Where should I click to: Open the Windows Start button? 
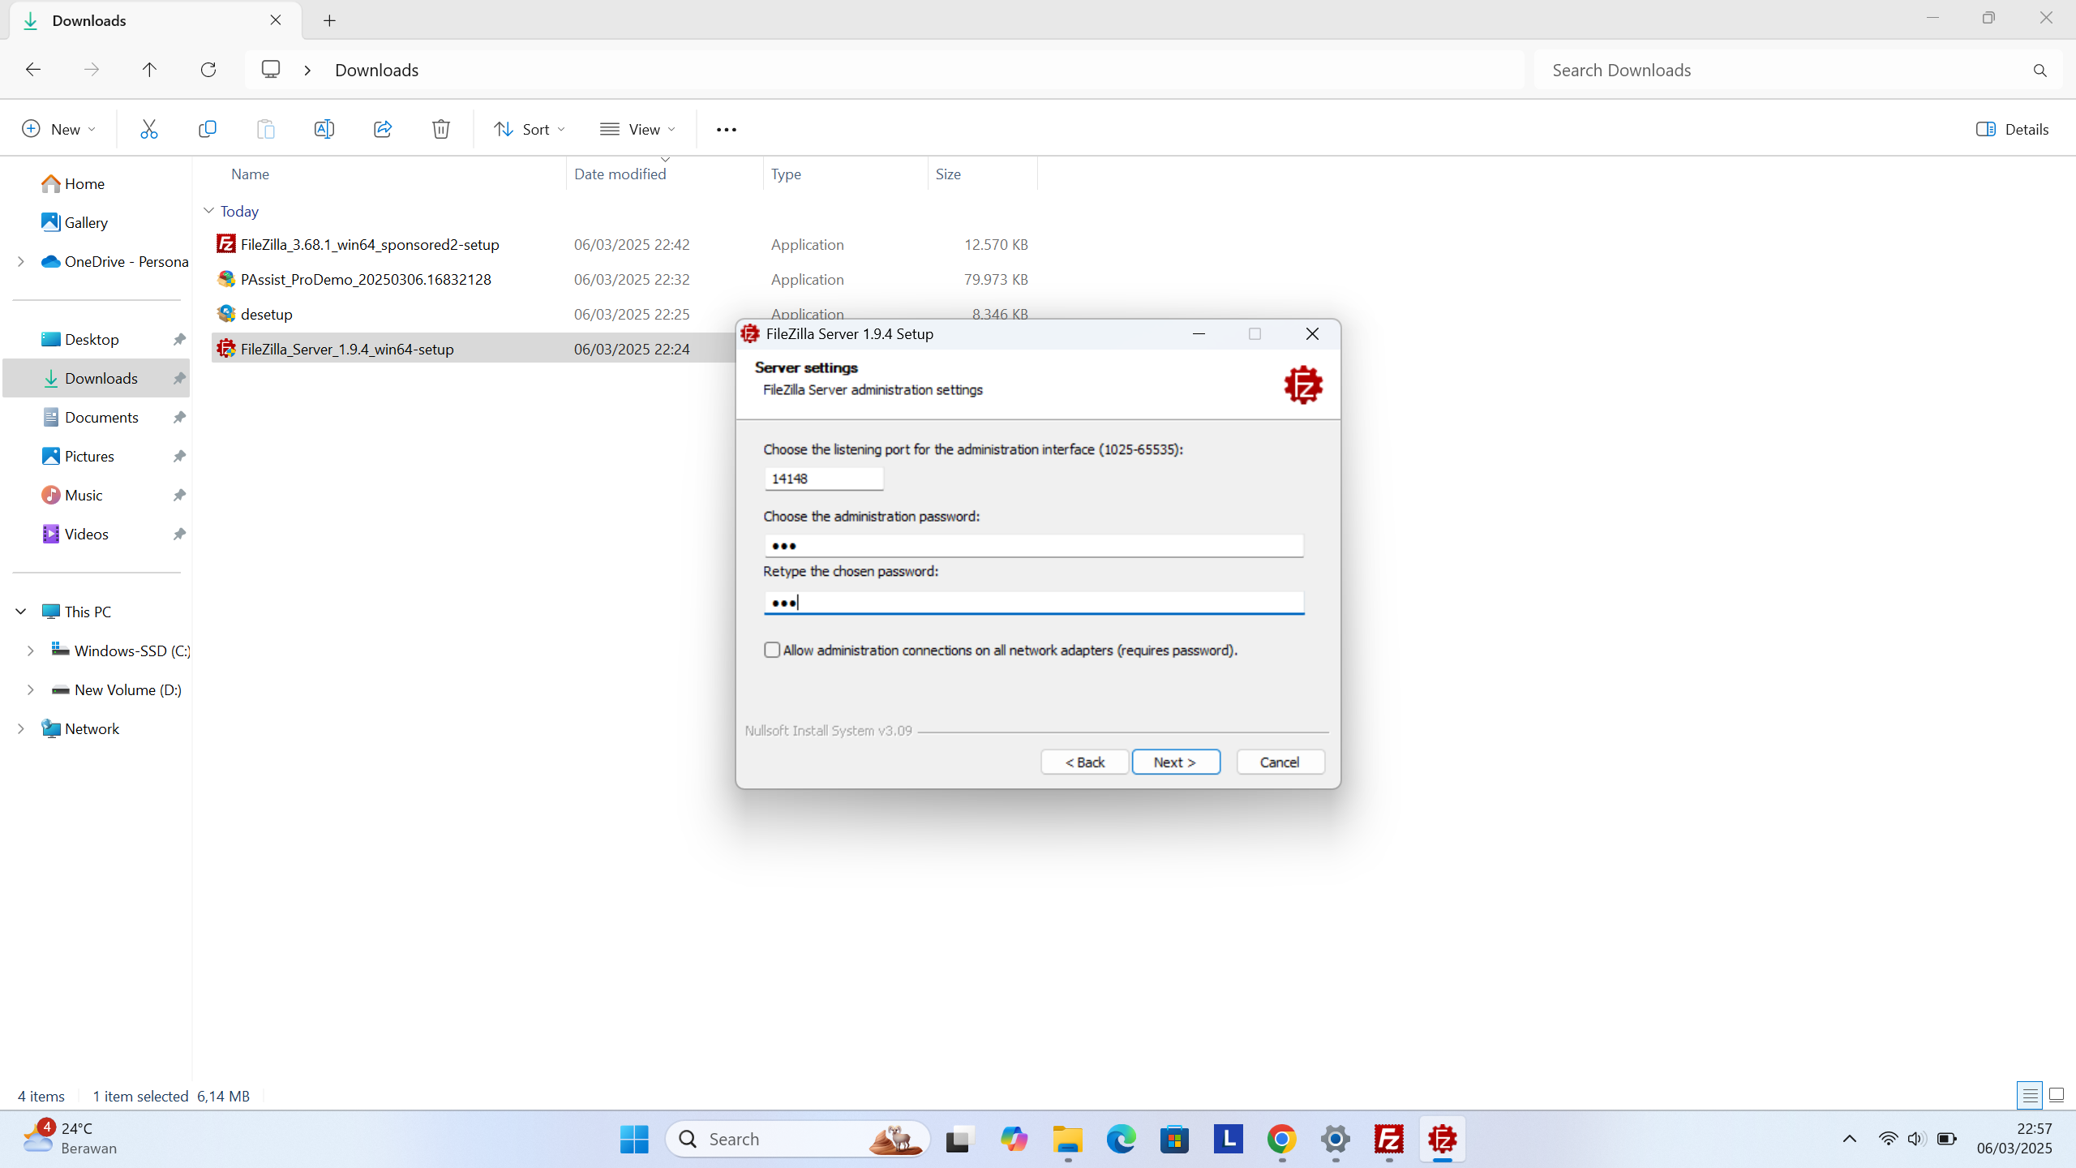634,1139
